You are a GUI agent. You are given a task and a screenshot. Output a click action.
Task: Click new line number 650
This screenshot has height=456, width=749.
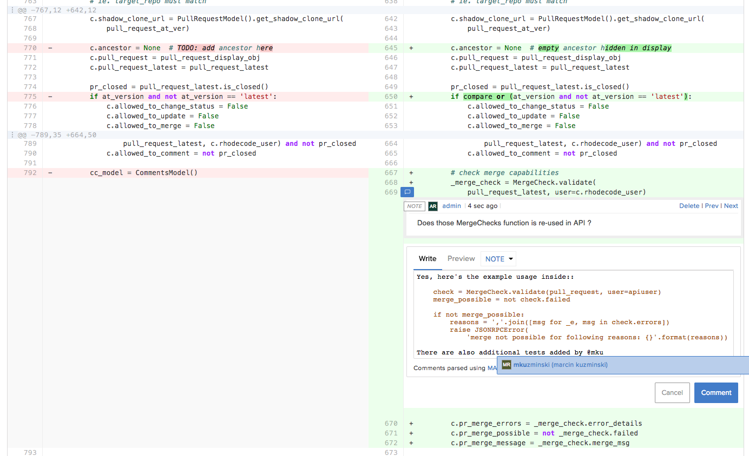(x=391, y=97)
